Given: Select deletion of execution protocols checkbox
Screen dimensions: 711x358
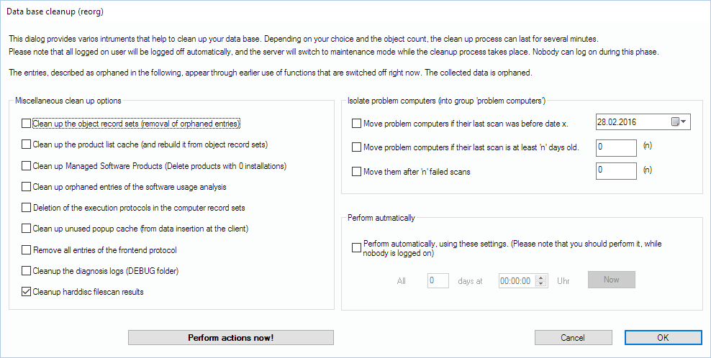Looking at the screenshot, I should tap(27, 208).
